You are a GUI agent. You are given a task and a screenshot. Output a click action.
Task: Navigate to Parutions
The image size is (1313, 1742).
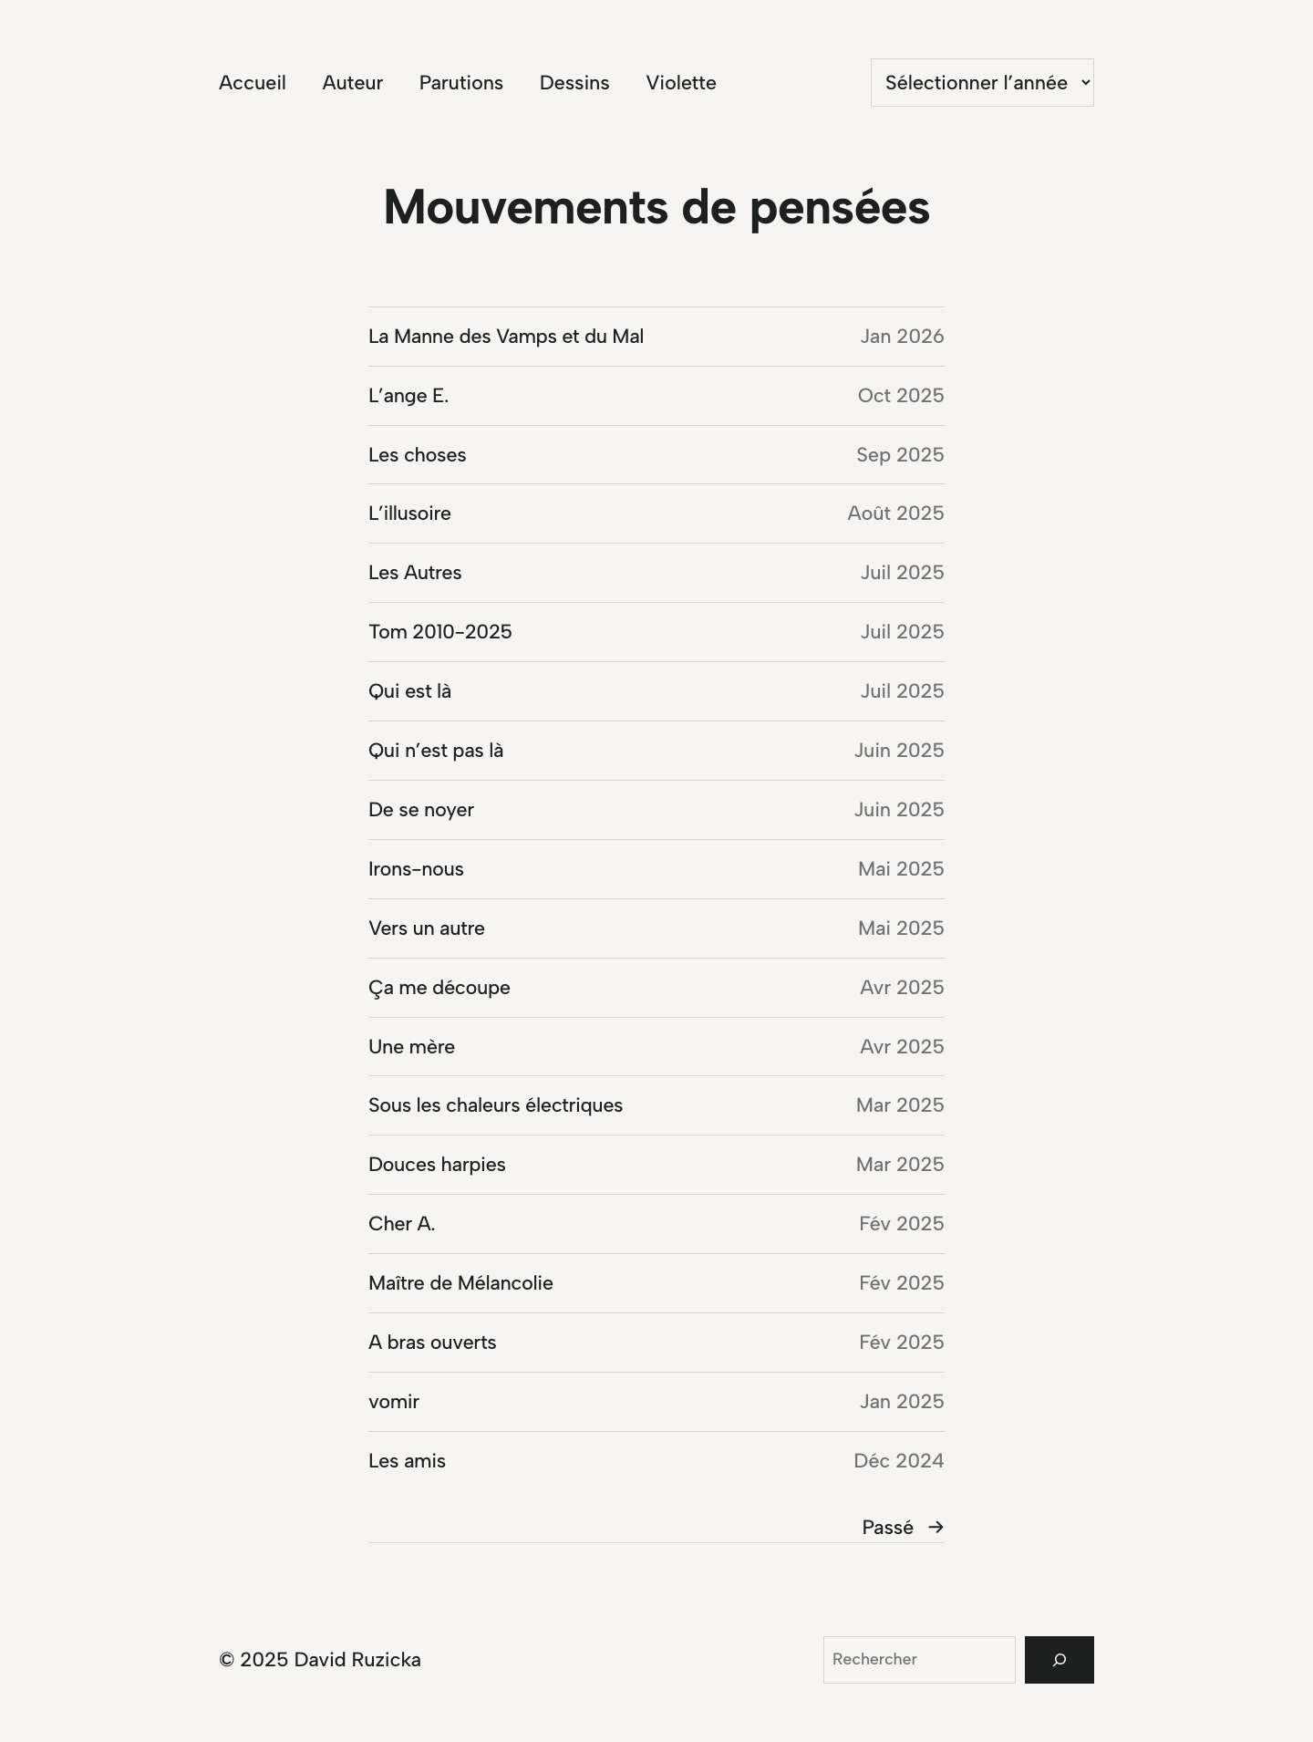point(460,82)
